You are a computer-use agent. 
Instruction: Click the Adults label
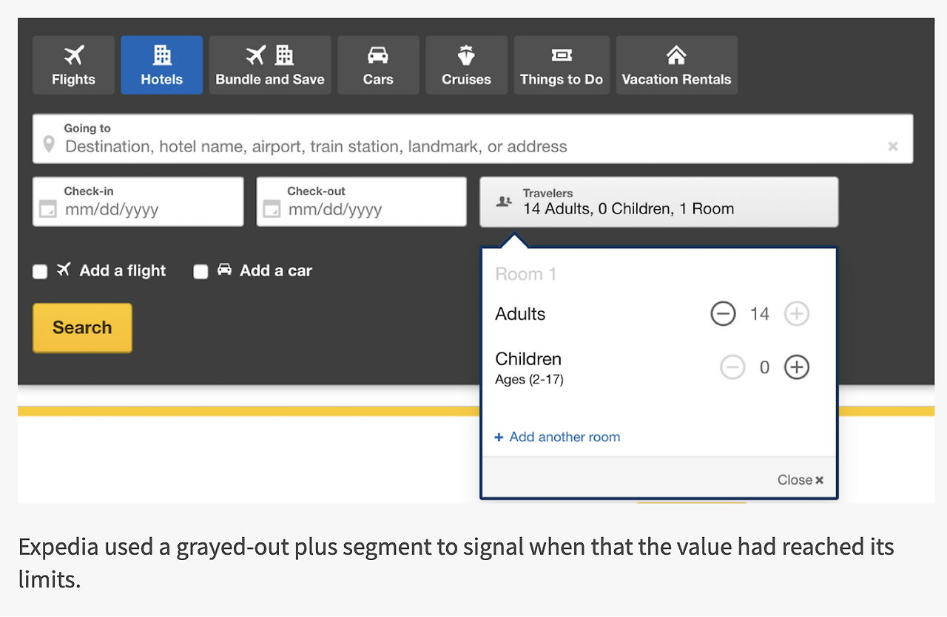520,314
